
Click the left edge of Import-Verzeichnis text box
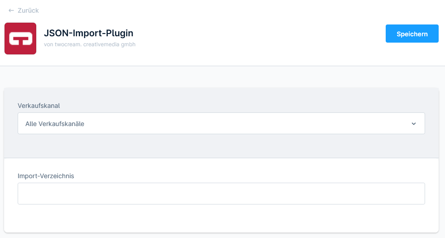click(23, 194)
